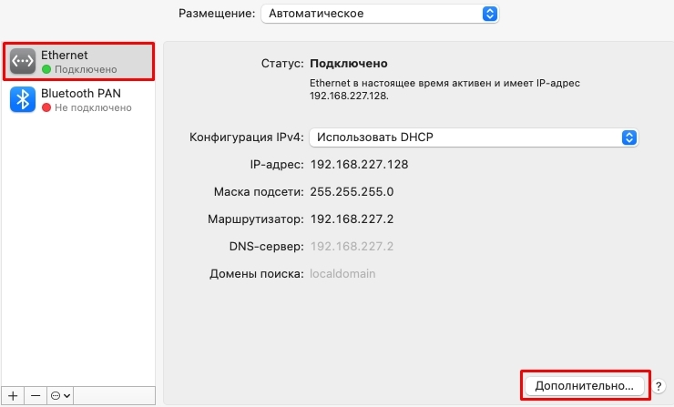
Task: Expand the Конфигурация IPv4 dropdown
Action: [x=474, y=137]
